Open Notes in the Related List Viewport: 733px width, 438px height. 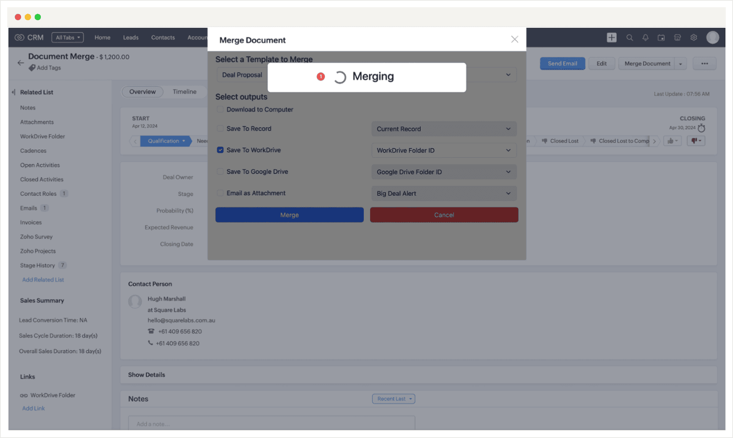28,108
